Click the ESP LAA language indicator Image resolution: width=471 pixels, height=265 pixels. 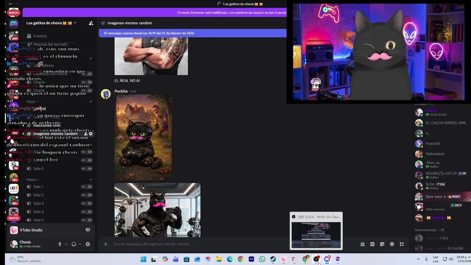coord(436,259)
